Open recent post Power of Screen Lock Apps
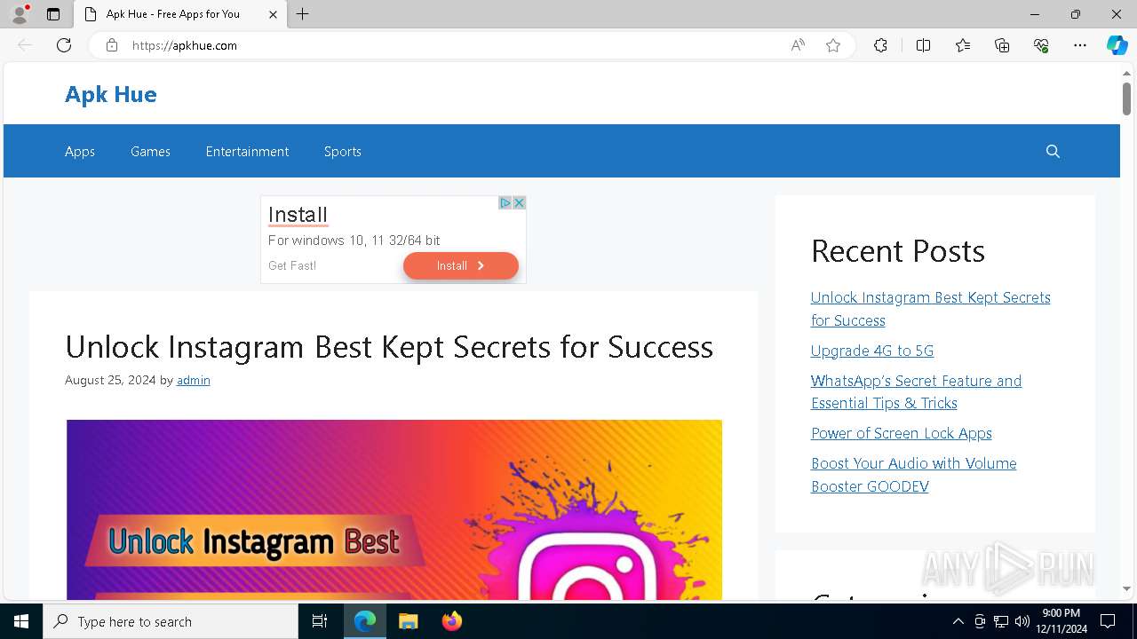The image size is (1137, 639). click(x=902, y=433)
